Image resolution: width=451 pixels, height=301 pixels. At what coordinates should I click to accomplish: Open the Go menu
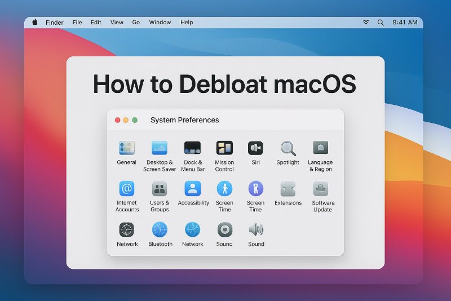click(x=136, y=22)
